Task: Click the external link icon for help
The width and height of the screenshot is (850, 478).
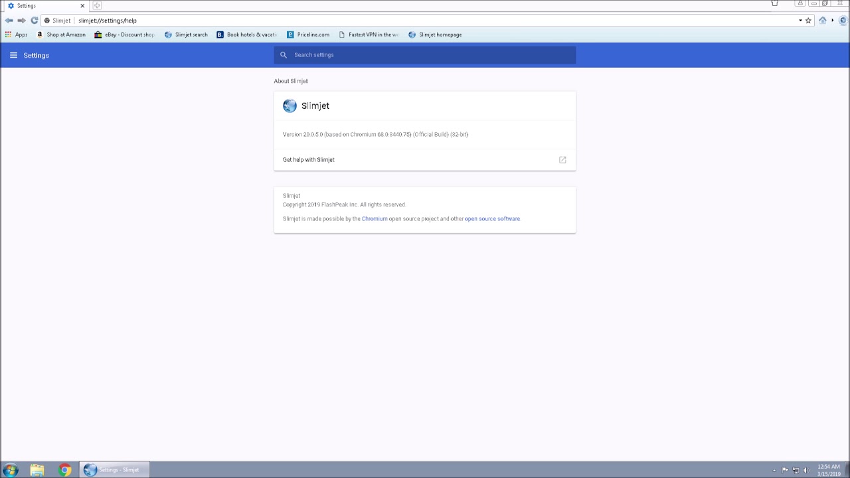Action: (562, 160)
